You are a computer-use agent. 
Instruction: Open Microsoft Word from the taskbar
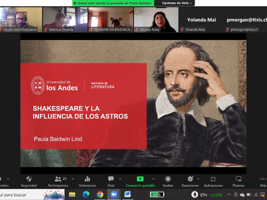pos(127,194)
